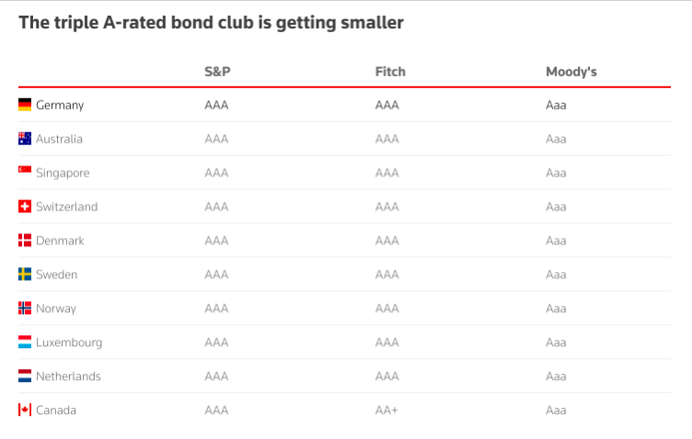Click the chart title about triple A-rated club
The width and height of the screenshot is (692, 439).
pyautogui.click(x=211, y=23)
